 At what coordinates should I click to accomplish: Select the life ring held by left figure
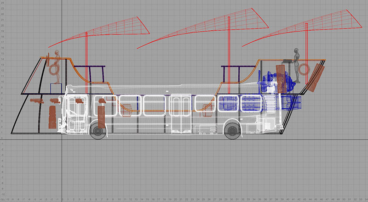54,70
